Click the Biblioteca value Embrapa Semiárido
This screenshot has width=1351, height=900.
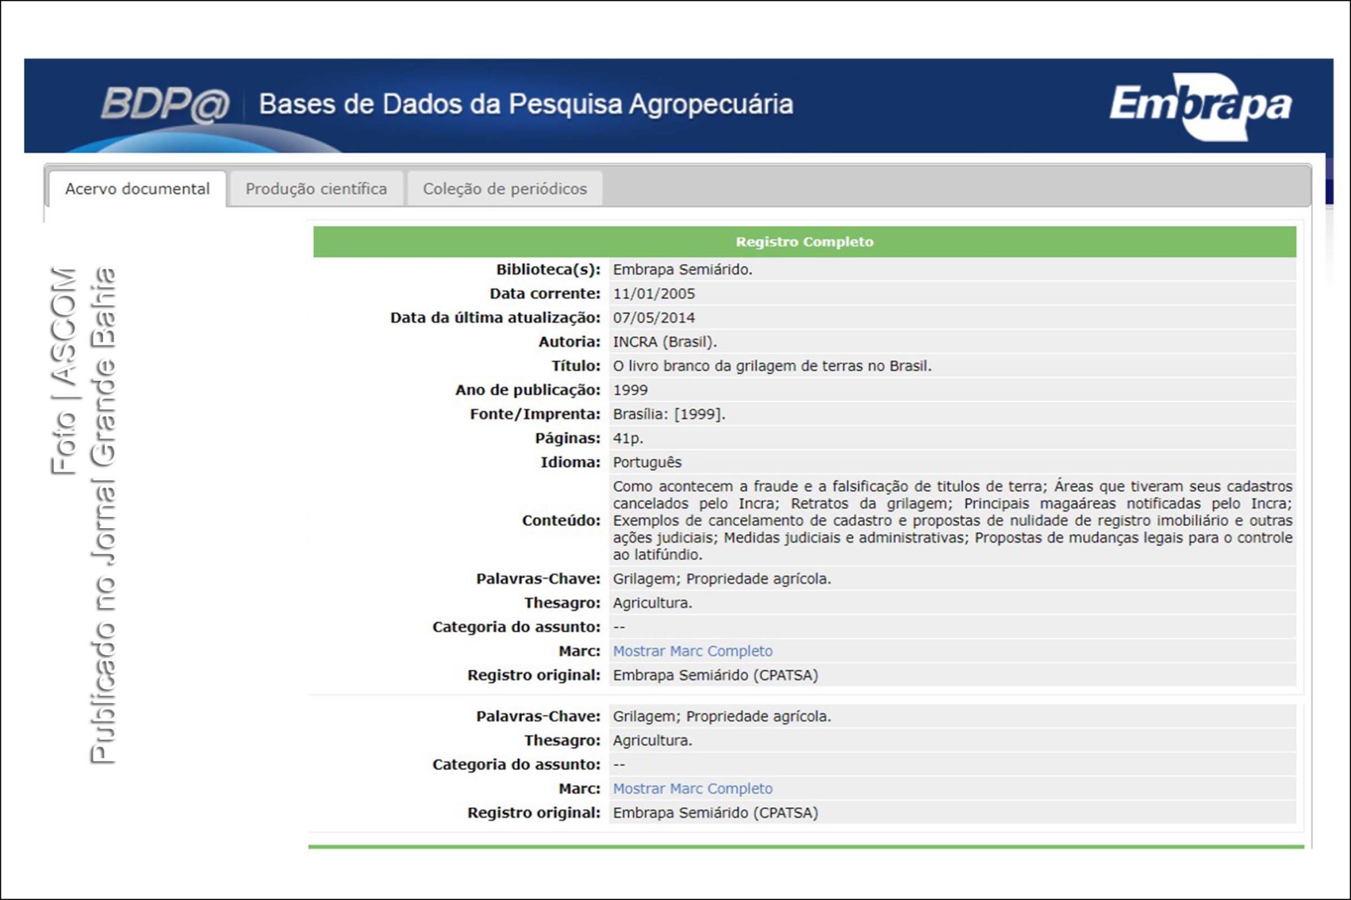[x=682, y=270]
